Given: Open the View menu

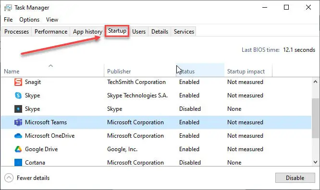Looking at the screenshot, I should [x=52, y=20].
